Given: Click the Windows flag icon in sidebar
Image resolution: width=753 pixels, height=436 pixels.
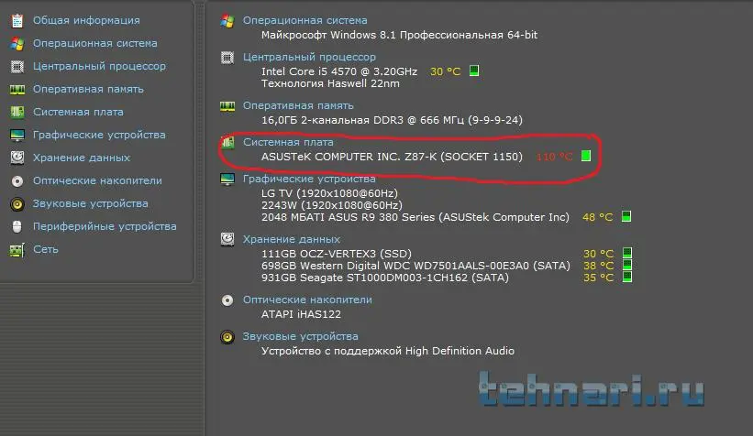Looking at the screenshot, I should point(17,44).
